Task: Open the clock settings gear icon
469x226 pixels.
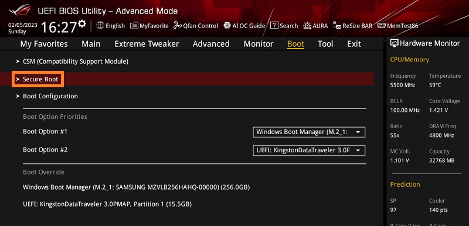Action: (x=82, y=24)
